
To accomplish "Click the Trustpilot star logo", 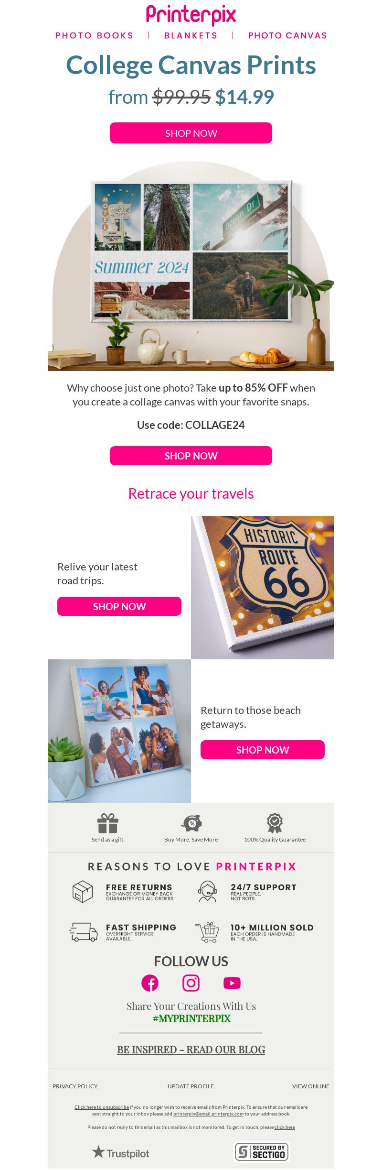I will pos(121,1152).
